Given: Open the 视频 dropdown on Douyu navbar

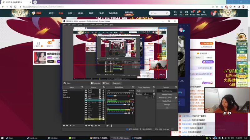Looking at the screenshot, I should coord(81,13).
